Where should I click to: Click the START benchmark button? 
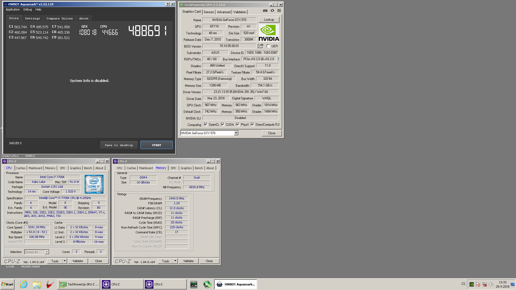[x=156, y=145]
